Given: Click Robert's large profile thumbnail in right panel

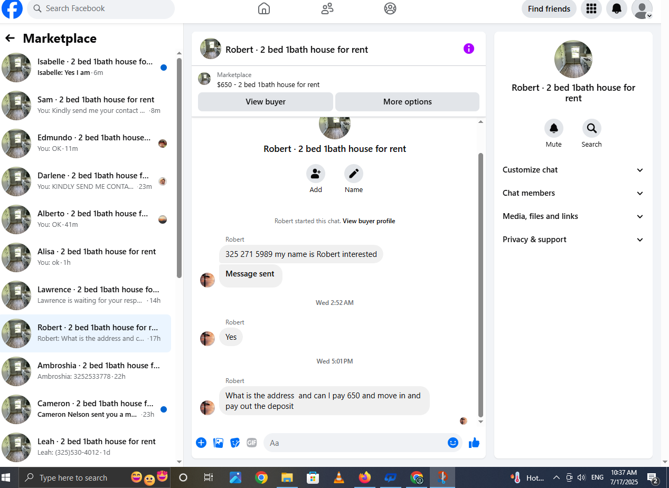Looking at the screenshot, I should tap(573, 59).
